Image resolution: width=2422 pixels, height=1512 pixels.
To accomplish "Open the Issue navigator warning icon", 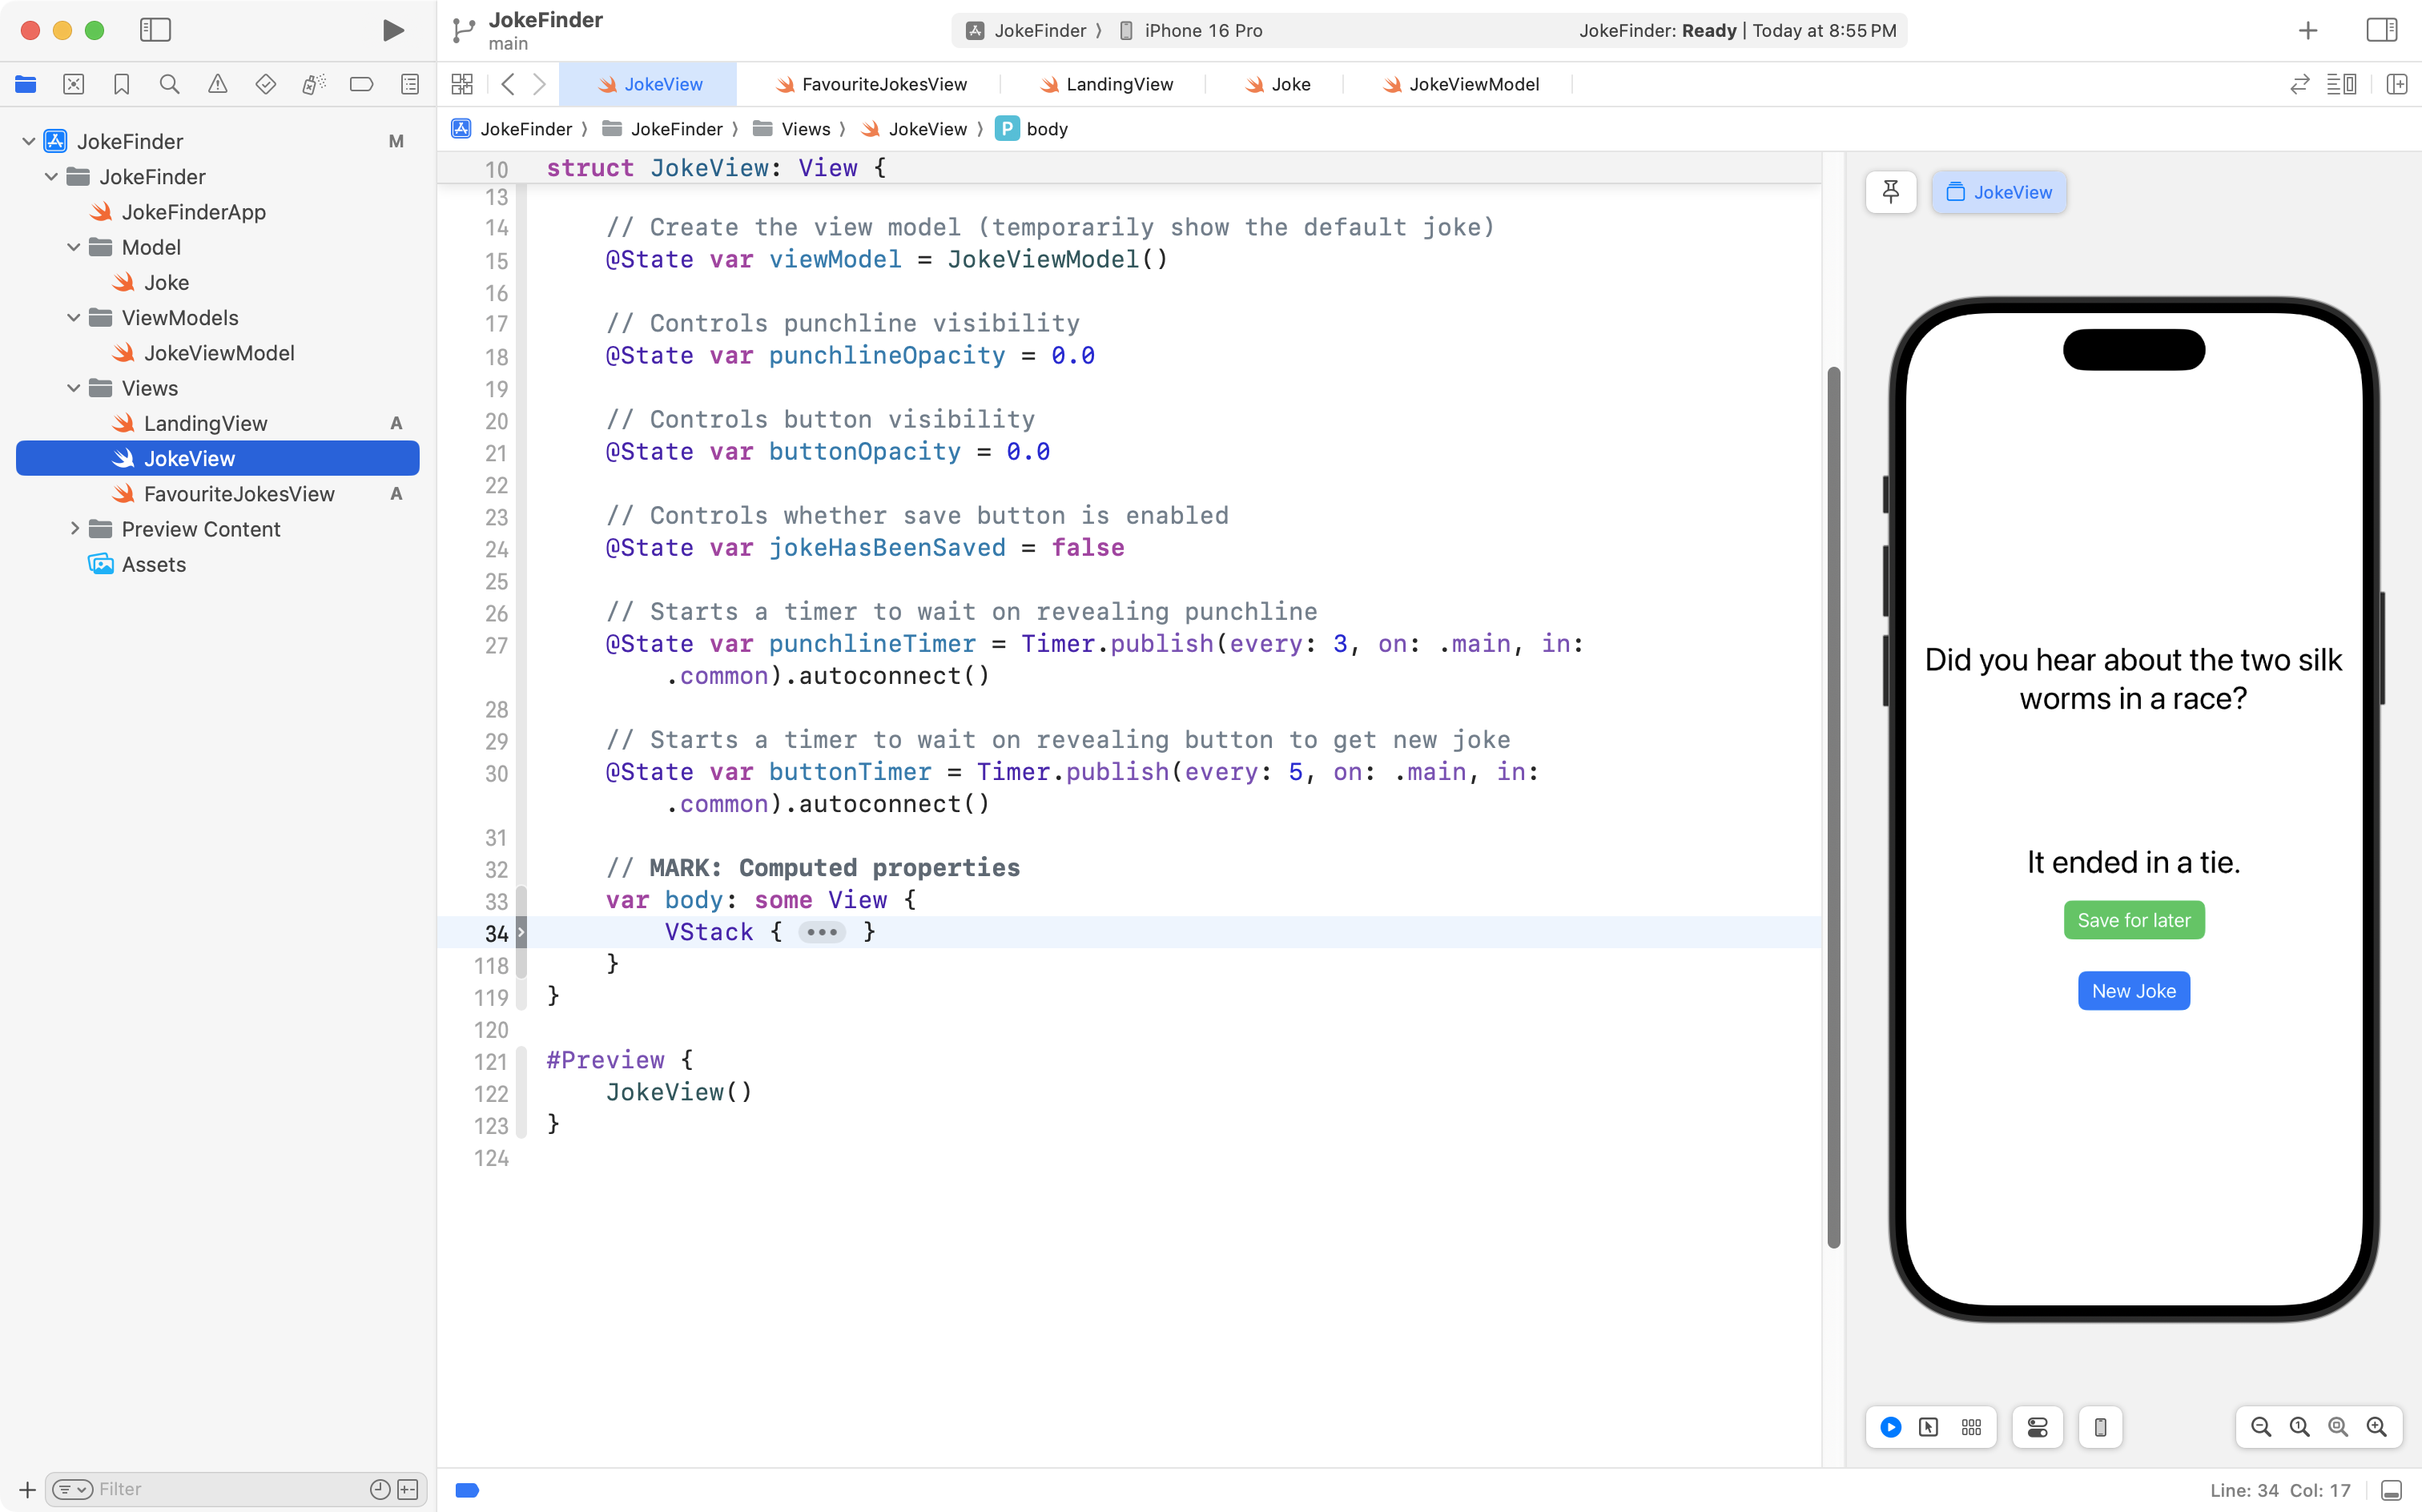I will [x=218, y=84].
